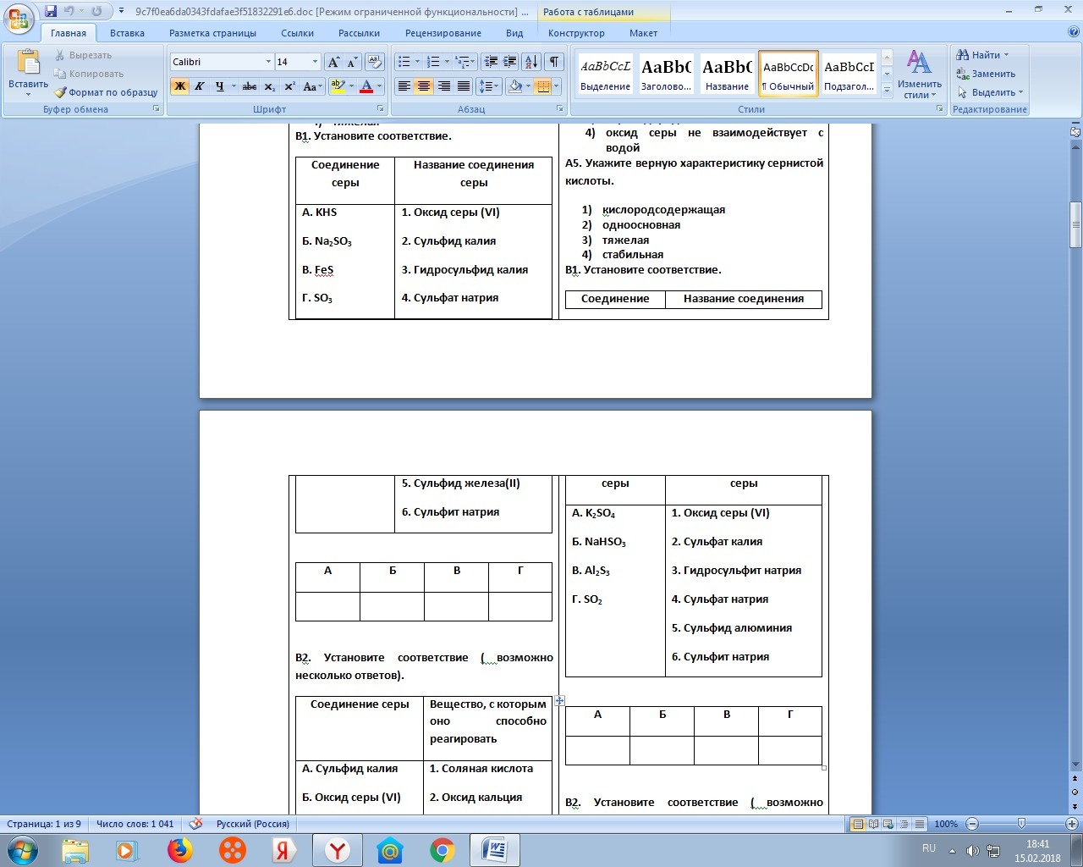Click the Clear Formatting eraser icon
This screenshot has height=867, width=1083.
click(375, 62)
